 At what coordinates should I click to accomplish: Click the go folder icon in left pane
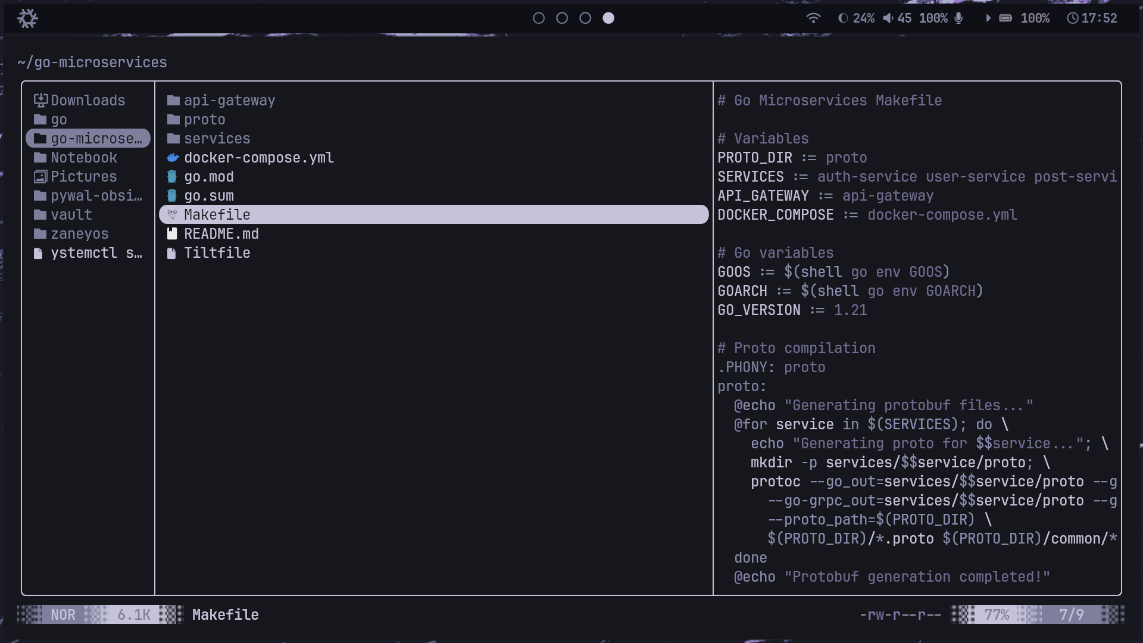40,119
